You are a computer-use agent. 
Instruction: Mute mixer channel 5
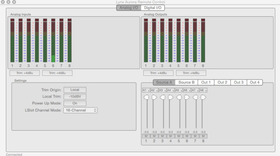click(179, 136)
